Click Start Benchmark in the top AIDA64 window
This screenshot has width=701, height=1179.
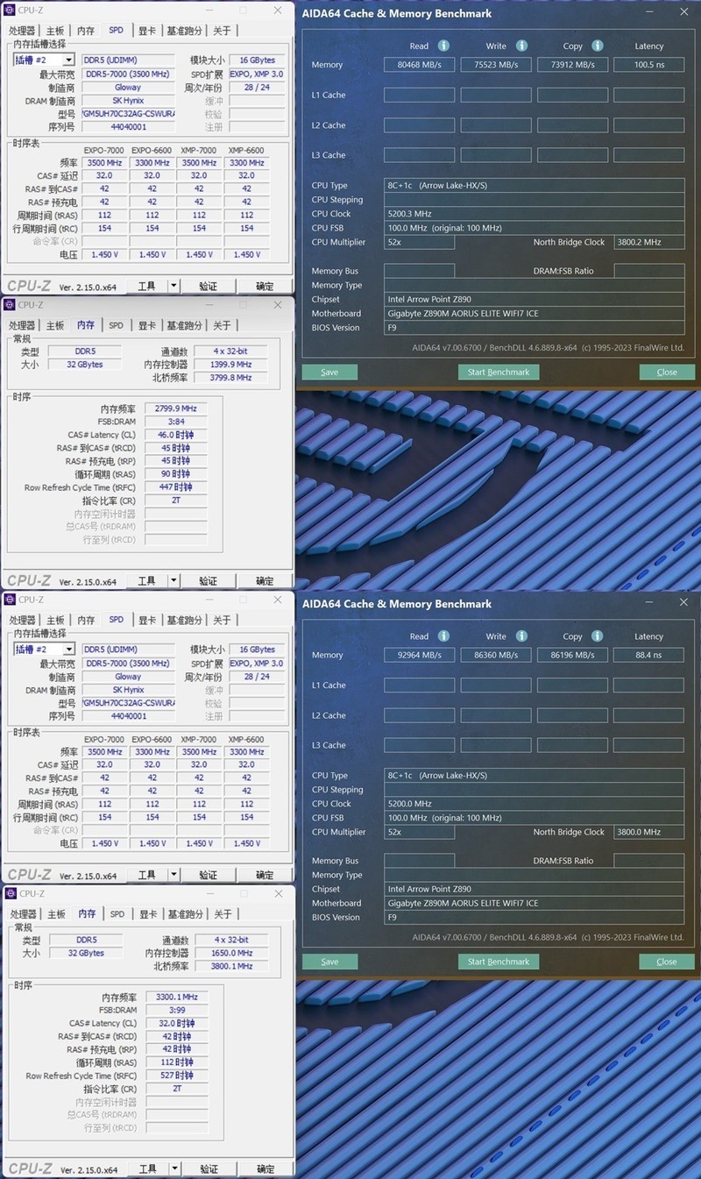pos(498,372)
